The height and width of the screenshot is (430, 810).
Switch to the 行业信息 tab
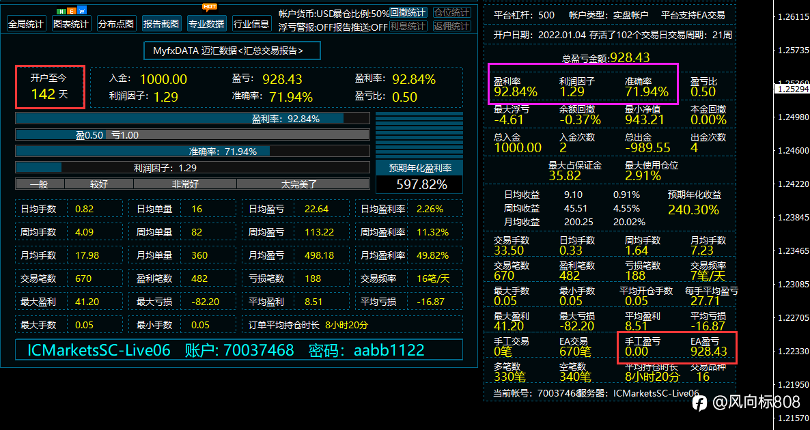251,24
